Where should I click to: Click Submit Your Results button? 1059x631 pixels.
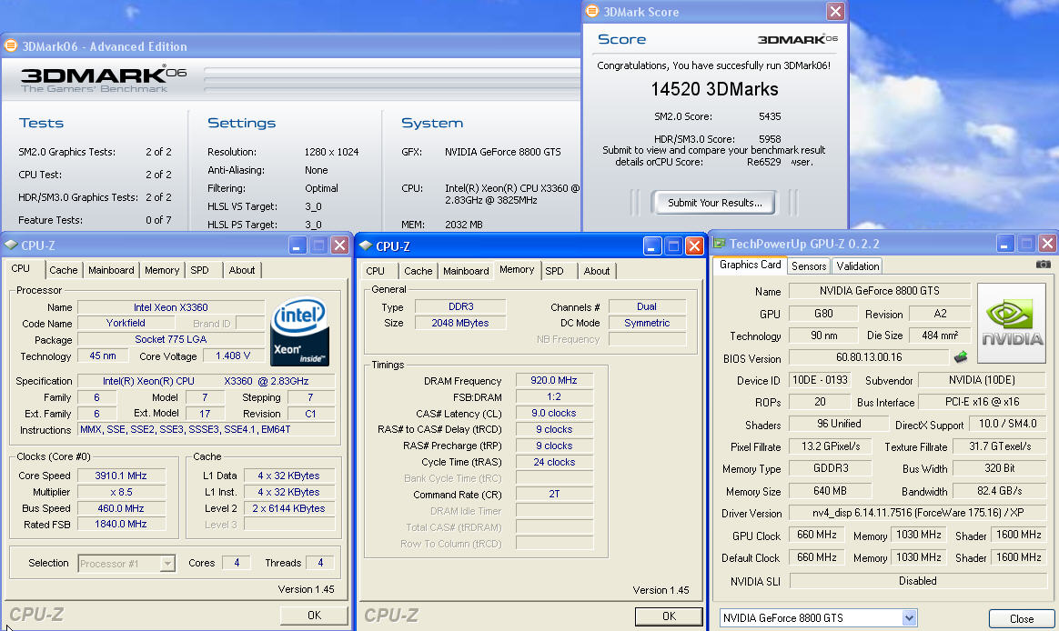tap(714, 203)
